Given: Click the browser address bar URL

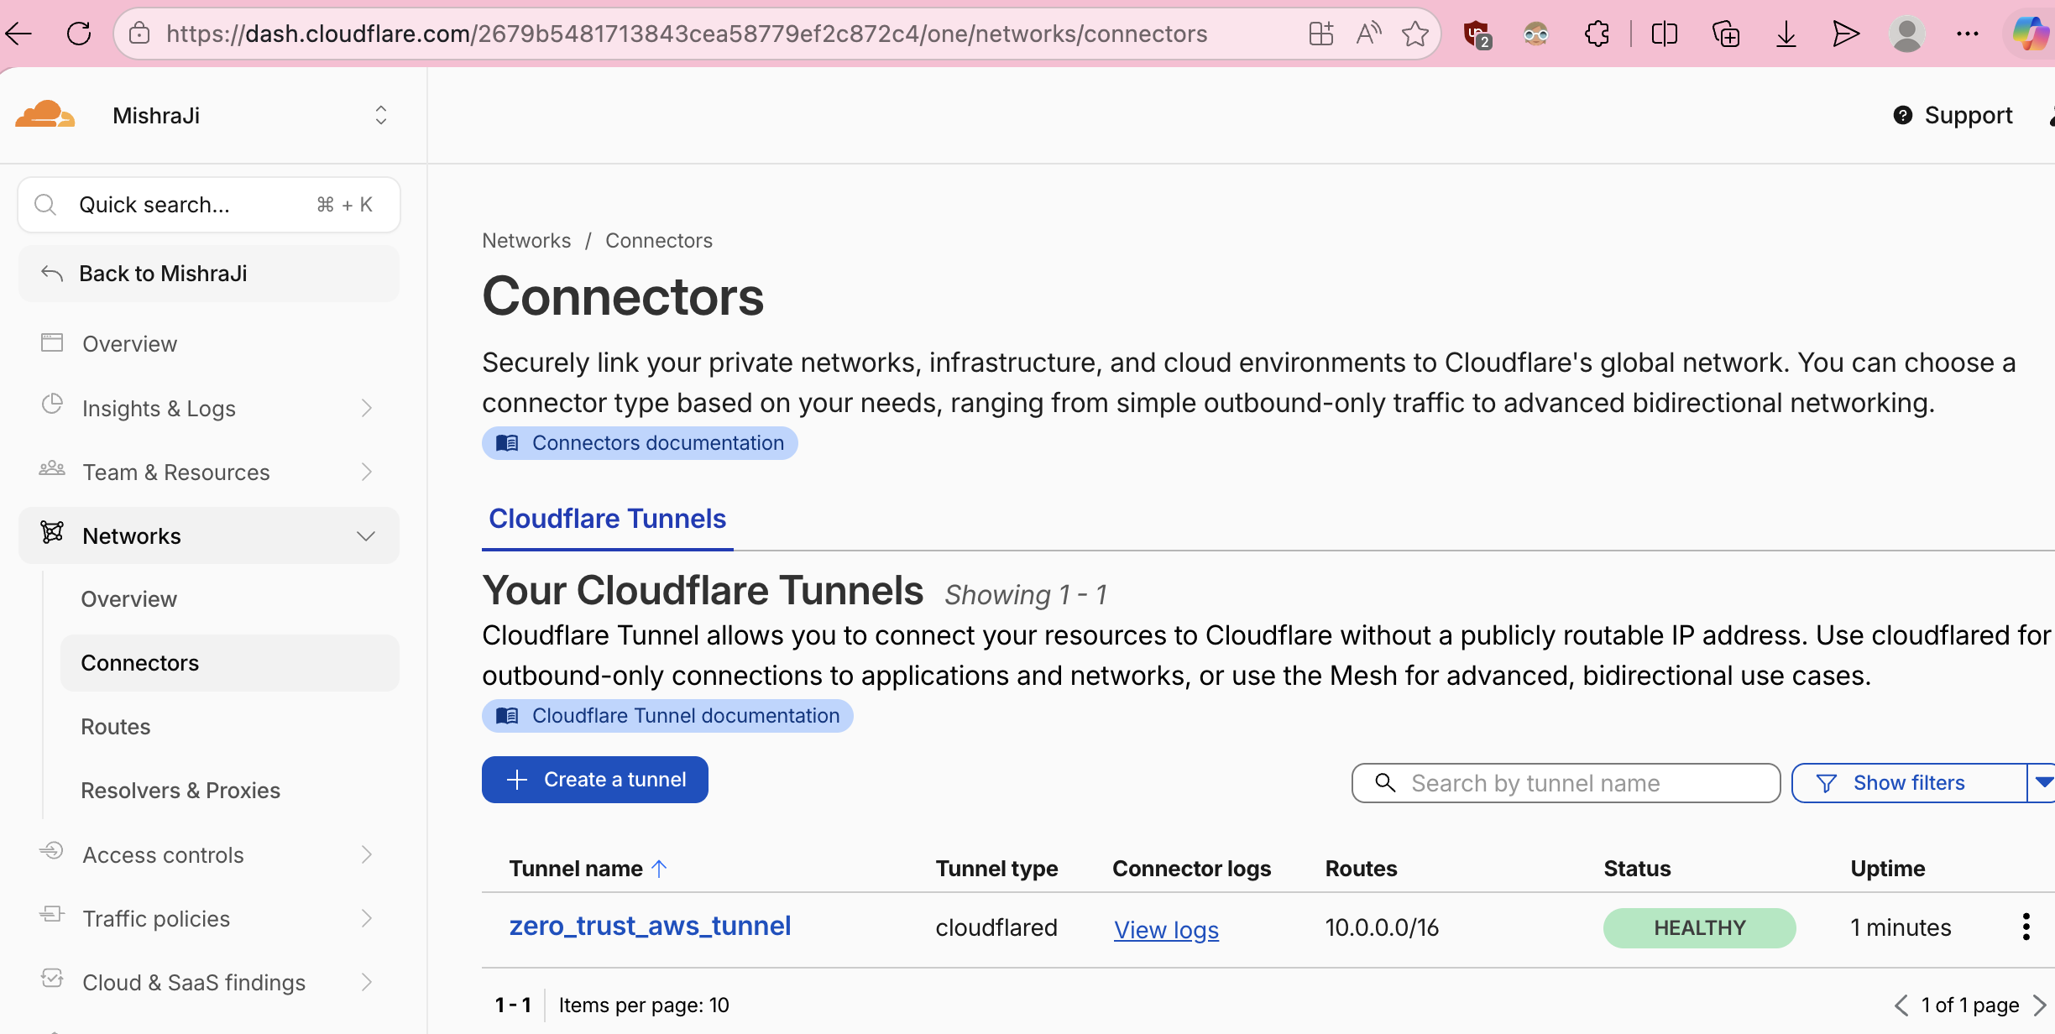Looking at the screenshot, I should pyautogui.click(x=687, y=34).
